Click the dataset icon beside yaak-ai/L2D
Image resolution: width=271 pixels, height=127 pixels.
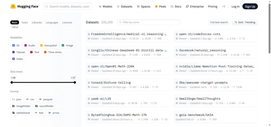click(89, 99)
